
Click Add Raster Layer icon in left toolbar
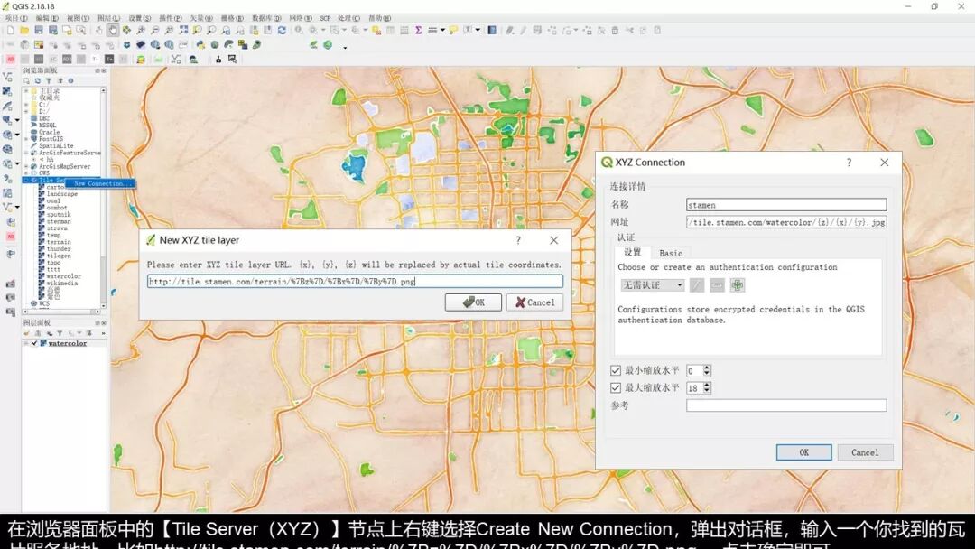point(7,91)
